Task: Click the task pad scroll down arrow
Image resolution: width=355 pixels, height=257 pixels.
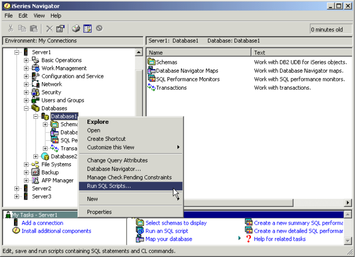Action: pyautogui.click(x=348, y=241)
